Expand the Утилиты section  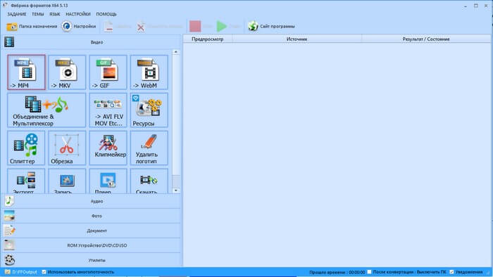[x=92, y=260]
